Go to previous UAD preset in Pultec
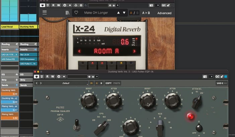The width and height of the screenshot is (235, 137). (36, 83)
